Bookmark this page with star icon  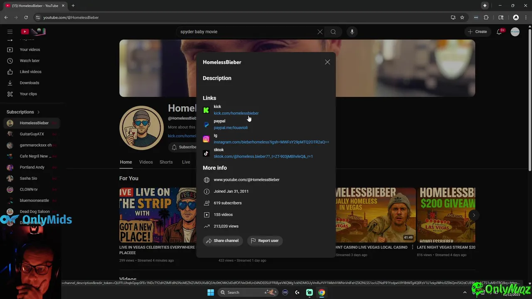click(x=462, y=17)
